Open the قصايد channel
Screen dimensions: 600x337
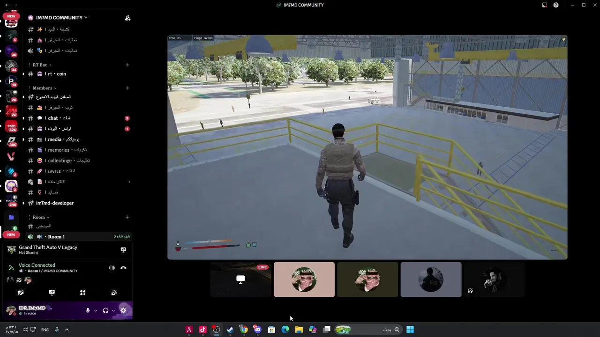77,192
